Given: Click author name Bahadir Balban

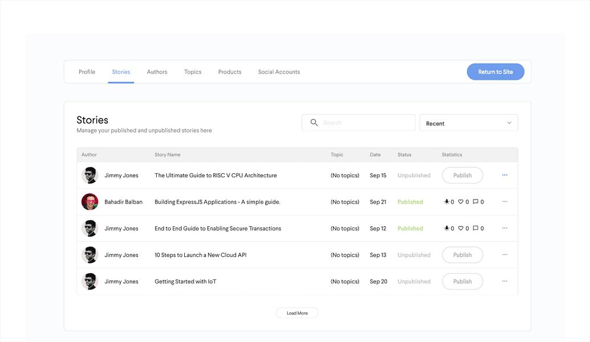Looking at the screenshot, I should point(124,202).
